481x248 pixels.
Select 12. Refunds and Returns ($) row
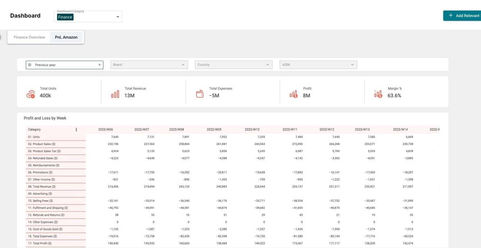[56, 215]
